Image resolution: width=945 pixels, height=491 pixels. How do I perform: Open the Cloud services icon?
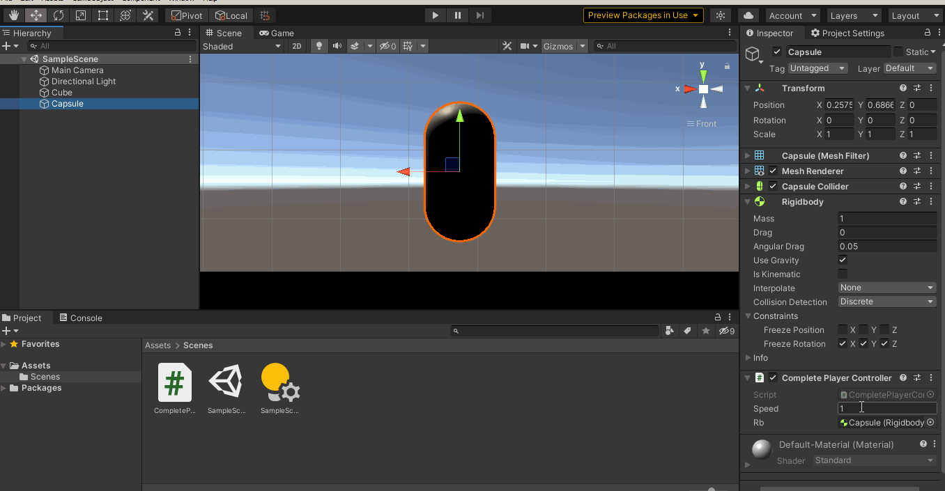(x=748, y=15)
